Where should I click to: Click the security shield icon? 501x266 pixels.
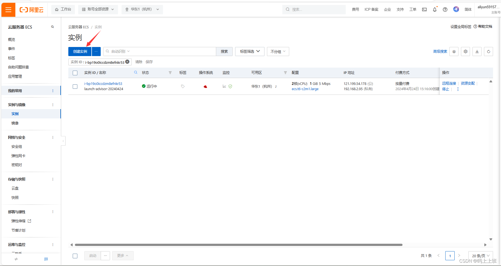(230, 86)
